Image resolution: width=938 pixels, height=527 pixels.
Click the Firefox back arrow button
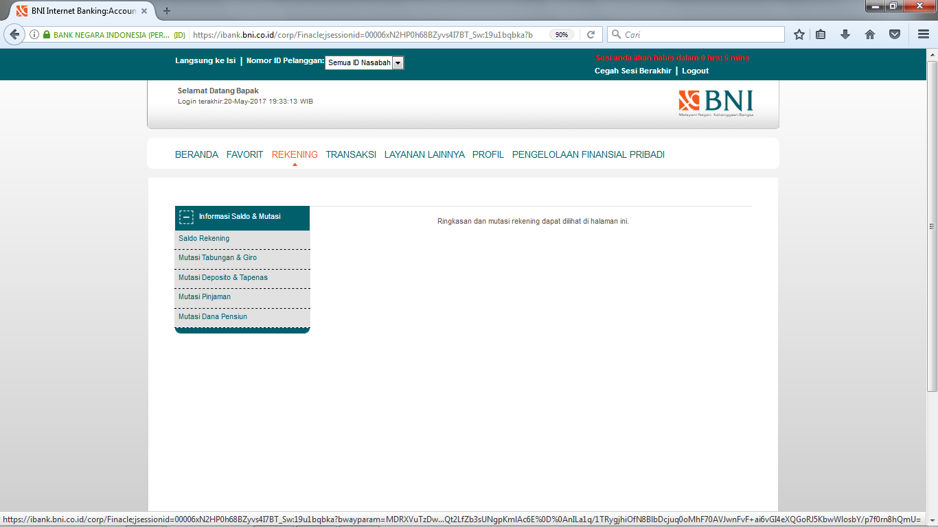point(14,34)
